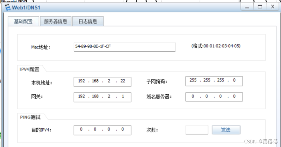Screen dimensions: 281x147
Task: Click the IPV4配置 group label
Action: 29,69
